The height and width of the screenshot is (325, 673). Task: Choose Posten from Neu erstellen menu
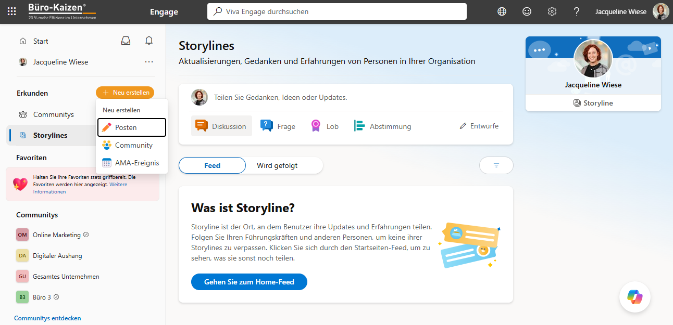pyautogui.click(x=131, y=127)
